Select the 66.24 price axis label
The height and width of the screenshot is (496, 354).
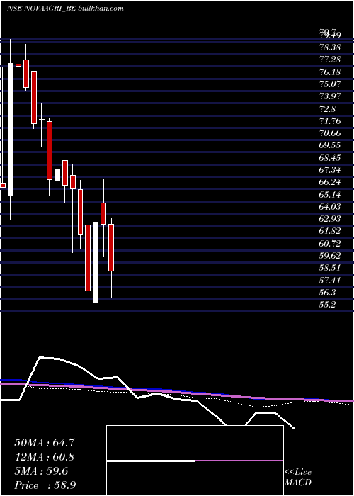click(x=330, y=182)
